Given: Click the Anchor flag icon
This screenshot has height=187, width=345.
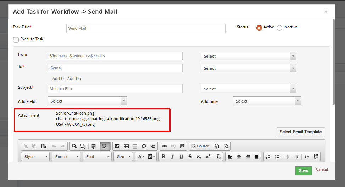Looking at the screenshot, I should click(x=182, y=146).
